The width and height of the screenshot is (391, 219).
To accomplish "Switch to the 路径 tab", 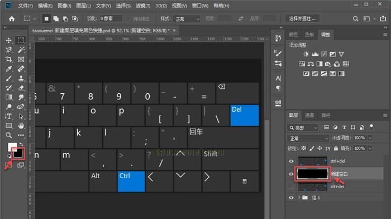I will click(x=326, y=115).
